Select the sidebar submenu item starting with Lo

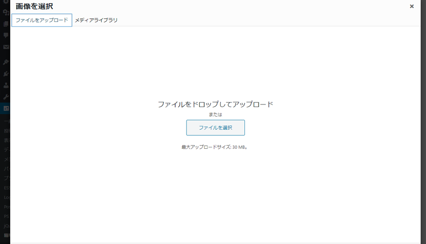pyautogui.click(x=6, y=197)
